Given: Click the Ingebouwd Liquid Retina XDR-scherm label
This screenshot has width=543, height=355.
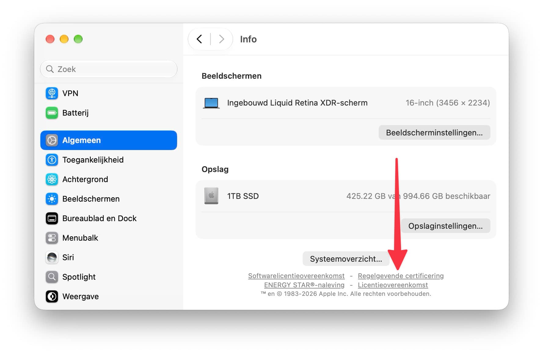Looking at the screenshot, I should point(297,103).
